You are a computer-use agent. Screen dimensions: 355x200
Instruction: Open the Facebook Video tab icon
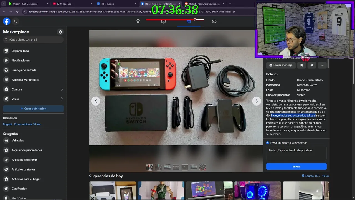pos(163,21)
